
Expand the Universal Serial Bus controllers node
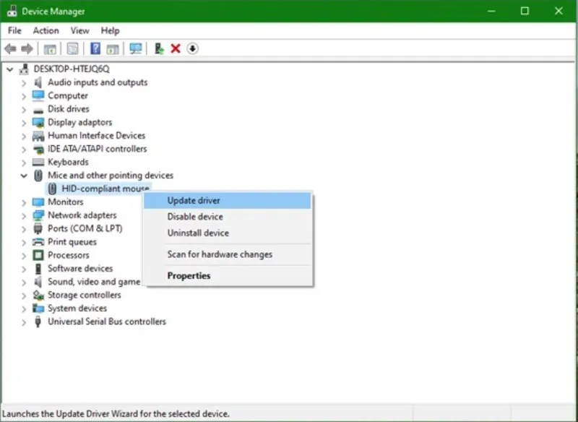pyautogui.click(x=22, y=322)
